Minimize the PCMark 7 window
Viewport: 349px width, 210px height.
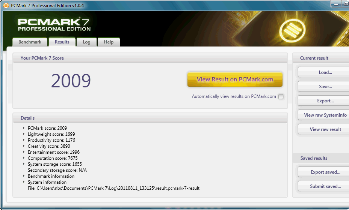336,4
